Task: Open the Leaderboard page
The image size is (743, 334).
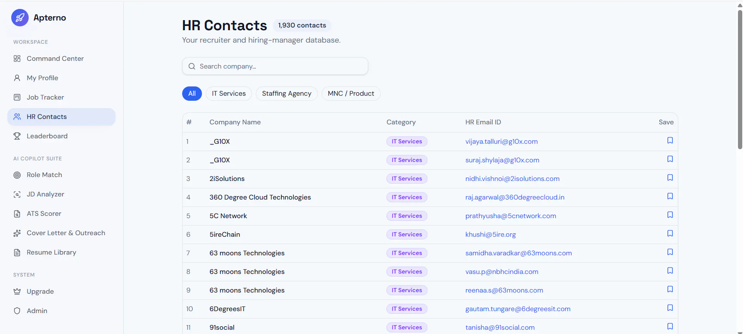Action: pyautogui.click(x=61, y=136)
